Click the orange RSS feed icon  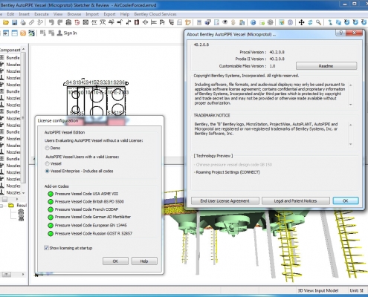click(23, 33)
